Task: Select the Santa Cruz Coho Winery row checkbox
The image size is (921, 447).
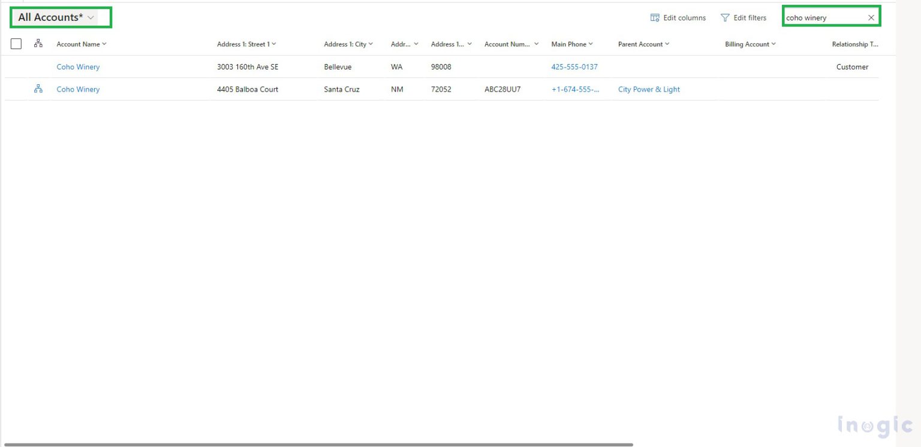Action: tap(16, 89)
